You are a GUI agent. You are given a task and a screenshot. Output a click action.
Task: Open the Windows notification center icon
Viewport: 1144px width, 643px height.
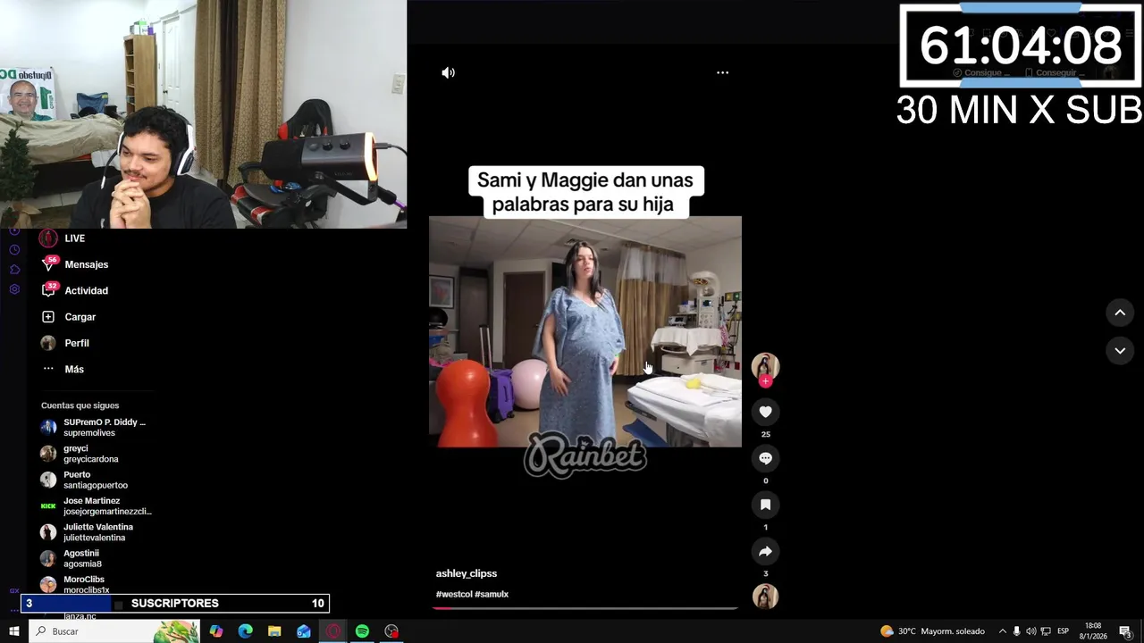pos(1126,631)
